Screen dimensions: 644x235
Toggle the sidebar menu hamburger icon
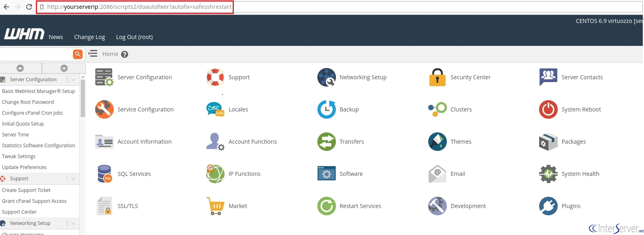point(93,54)
